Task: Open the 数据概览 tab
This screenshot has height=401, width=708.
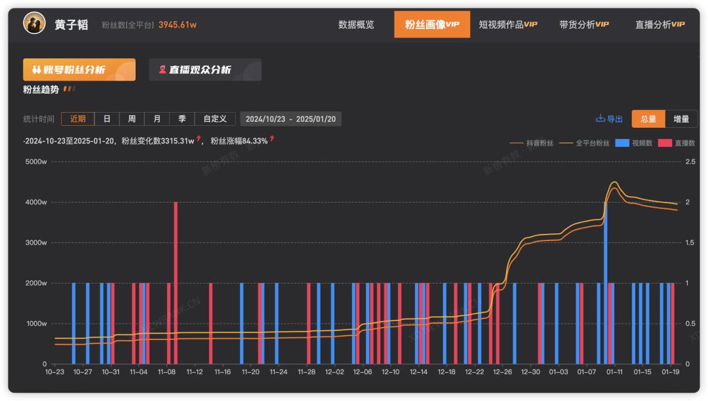Action: [x=356, y=24]
